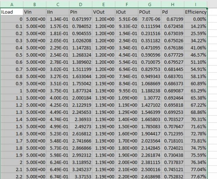Screen dimensions: 217x179
Task: Click the column G header
Action: (150, 4)
